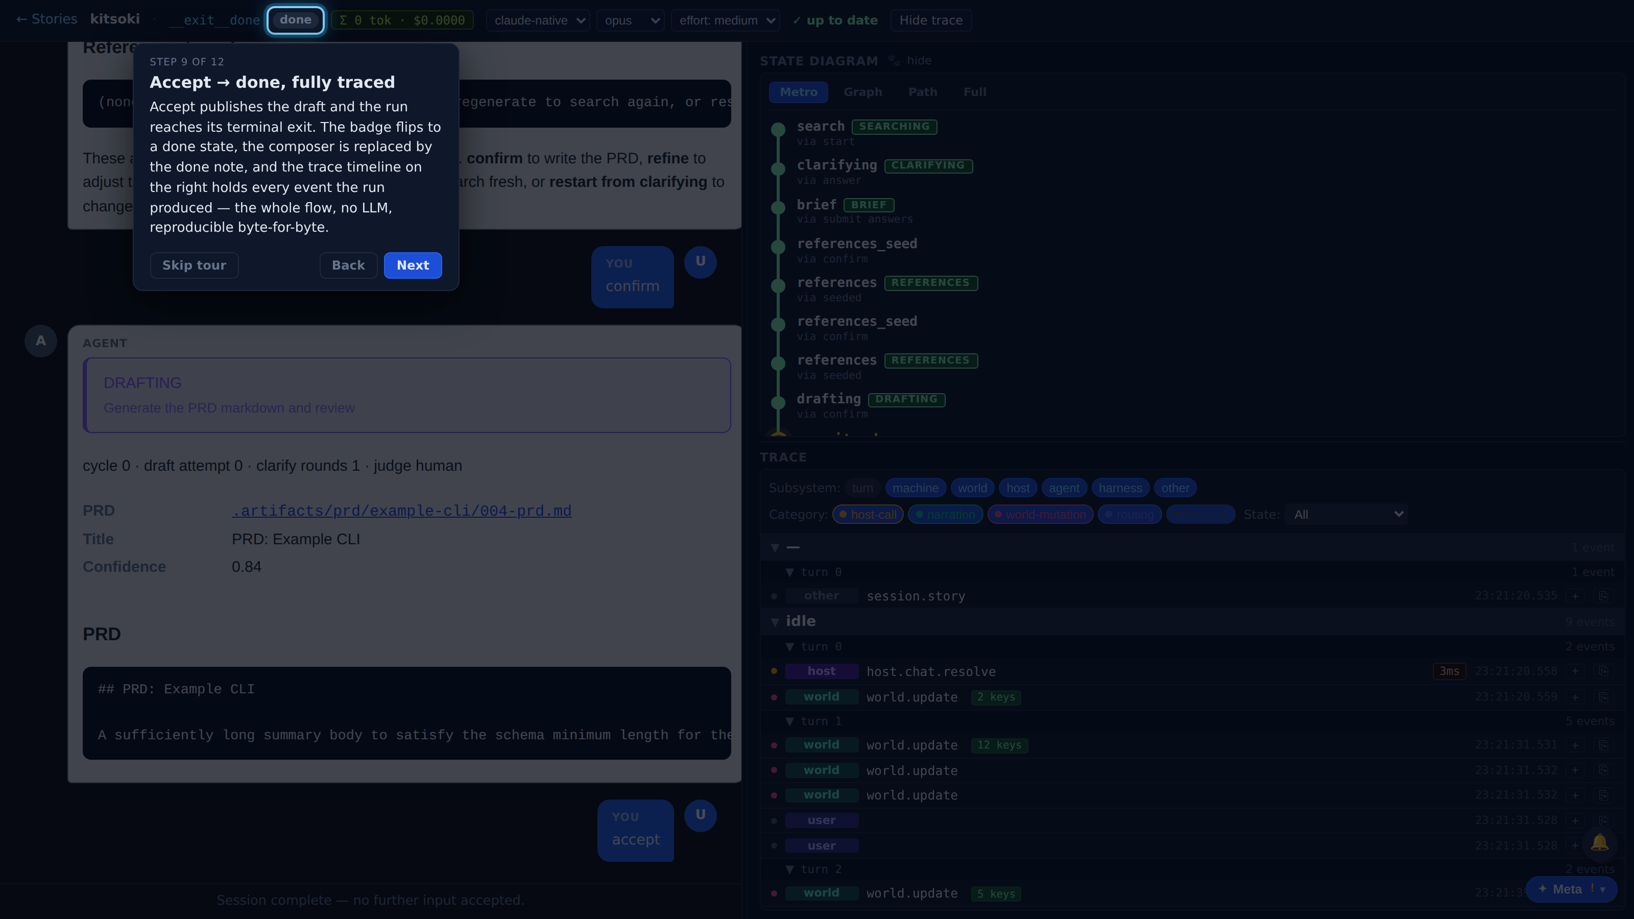
Task: Open the Meta menu button
Action: 1571,889
